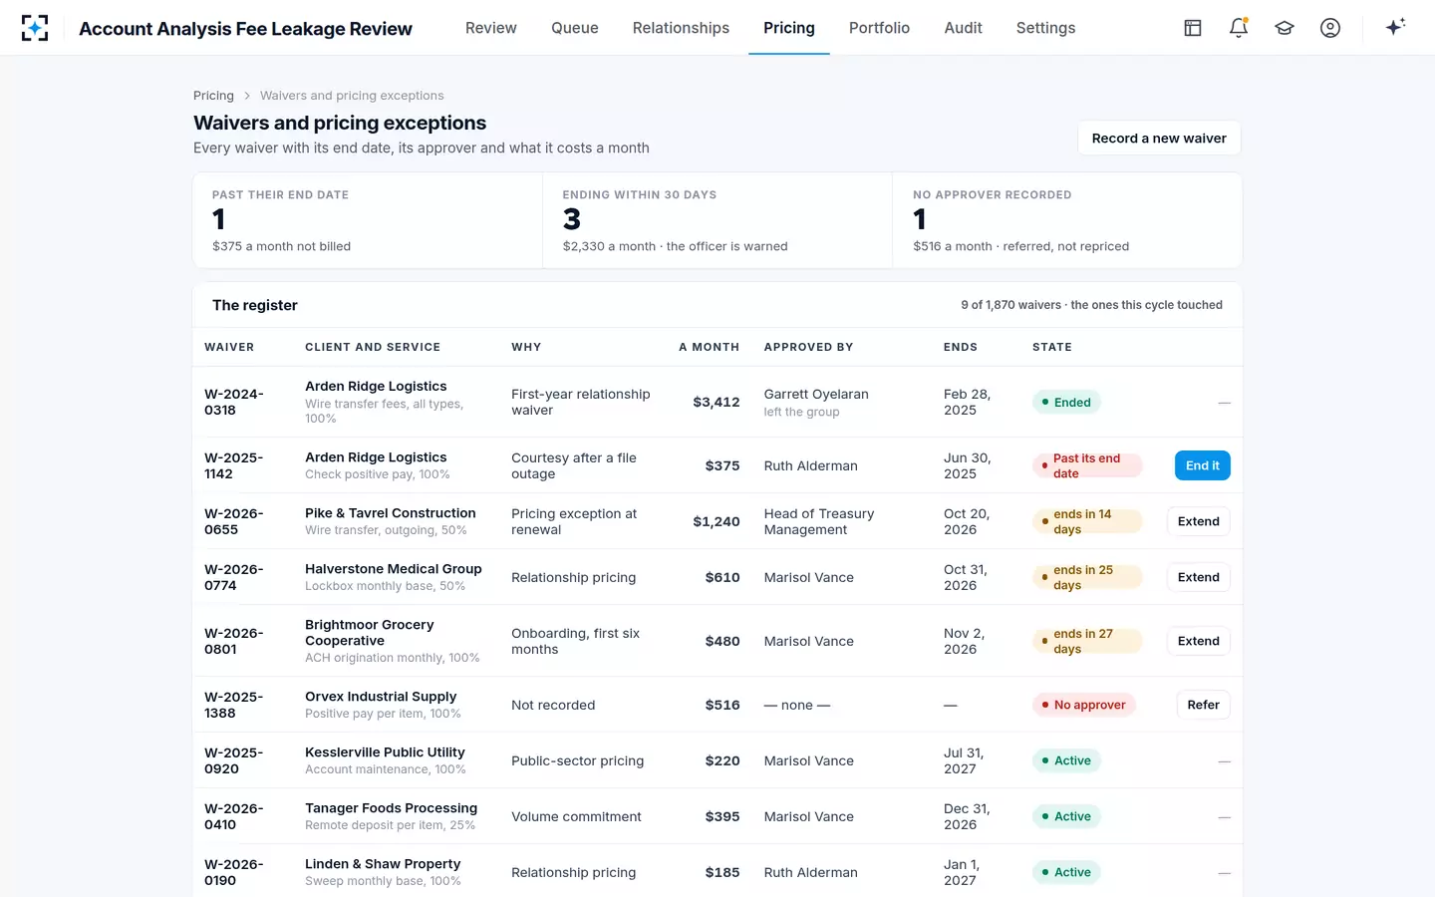This screenshot has width=1435, height=897.
Task: Click the Linden & Shaw Property client name
Action: click(x=383, y=864)
